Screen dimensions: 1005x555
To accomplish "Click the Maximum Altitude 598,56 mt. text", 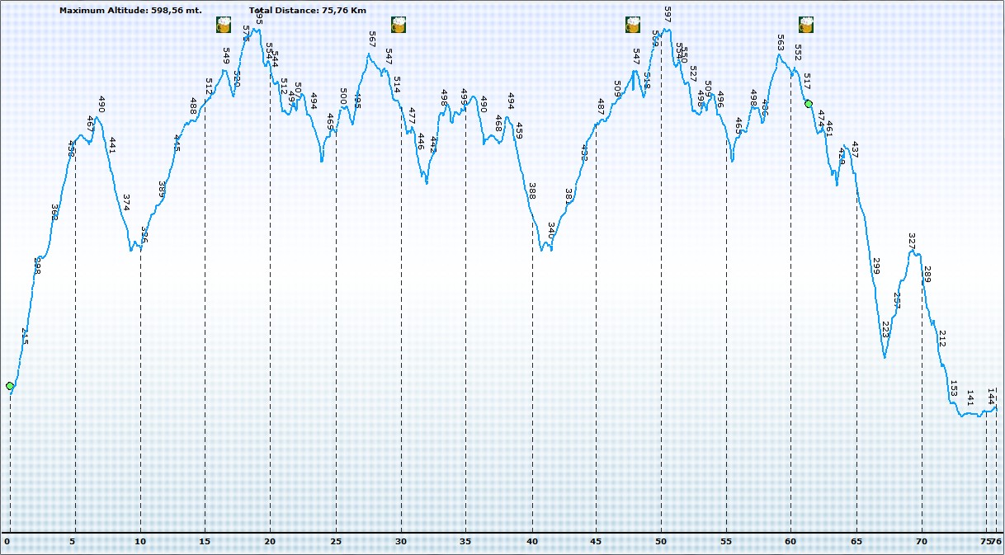I will tap(130, 11).
